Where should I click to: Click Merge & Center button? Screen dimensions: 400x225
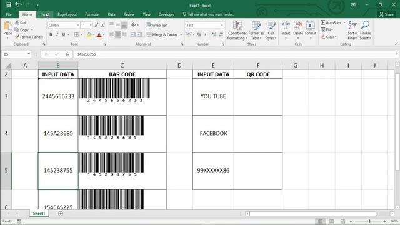pos(162,35)
